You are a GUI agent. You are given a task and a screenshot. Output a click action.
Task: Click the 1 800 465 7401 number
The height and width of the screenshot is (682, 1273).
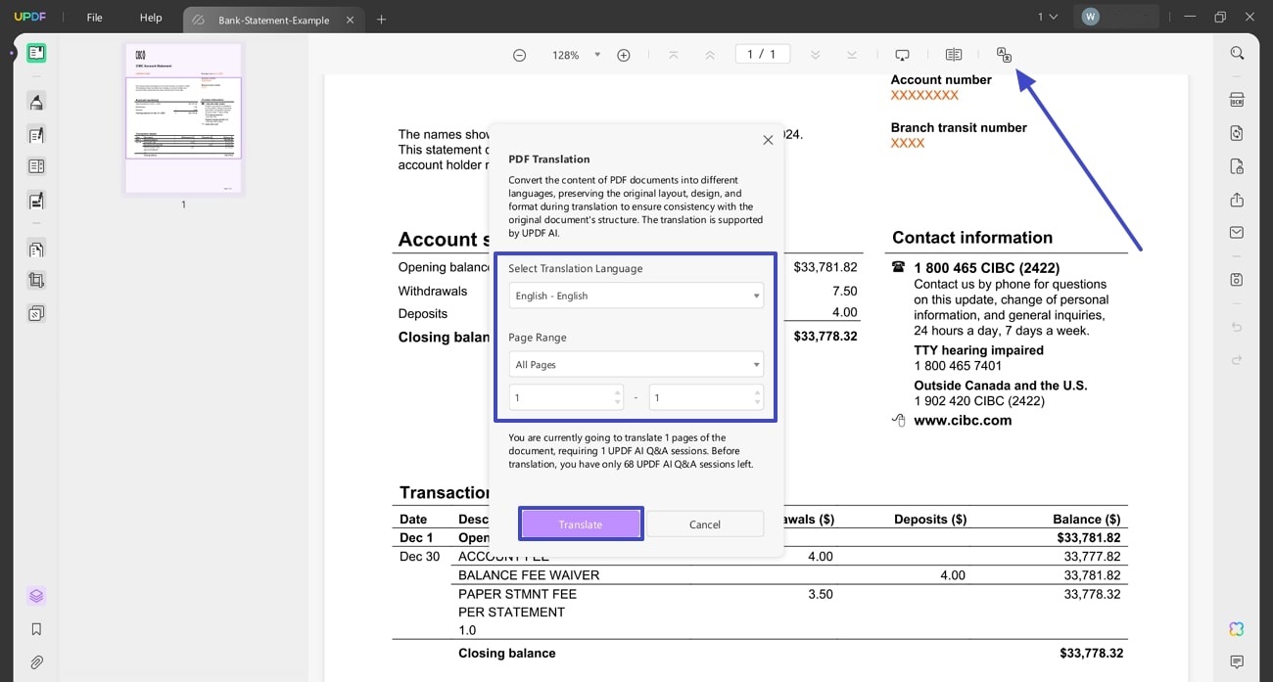pyautogui.click(x=958, y=366)
